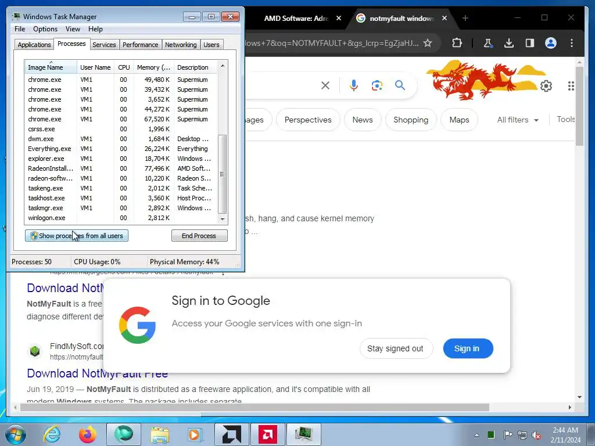Switch to red AMD taskbar icon

coord(267,434)
